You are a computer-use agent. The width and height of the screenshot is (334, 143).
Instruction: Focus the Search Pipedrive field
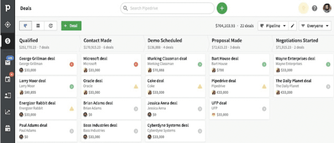pos(167,8)
